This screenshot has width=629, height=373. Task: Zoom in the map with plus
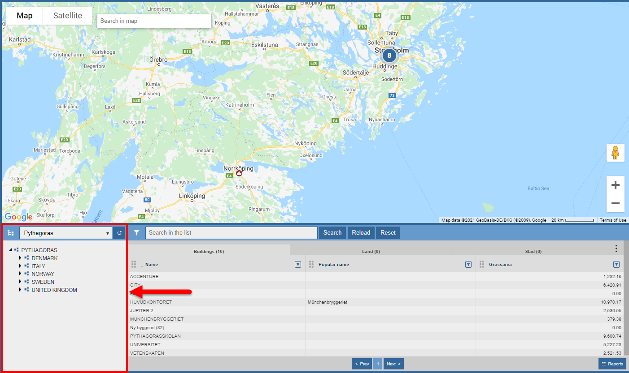(616, 185)
